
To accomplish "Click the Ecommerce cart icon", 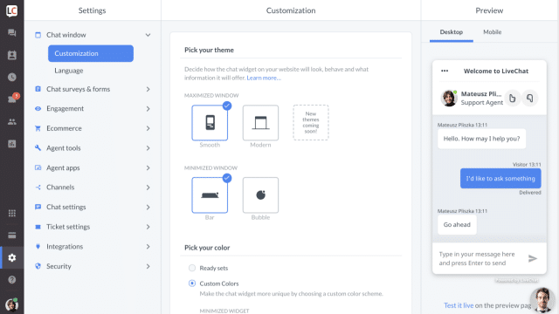I will tap(38, 128).
